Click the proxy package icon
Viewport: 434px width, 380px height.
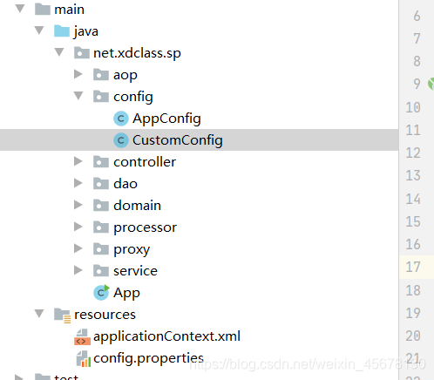(101, 248)
